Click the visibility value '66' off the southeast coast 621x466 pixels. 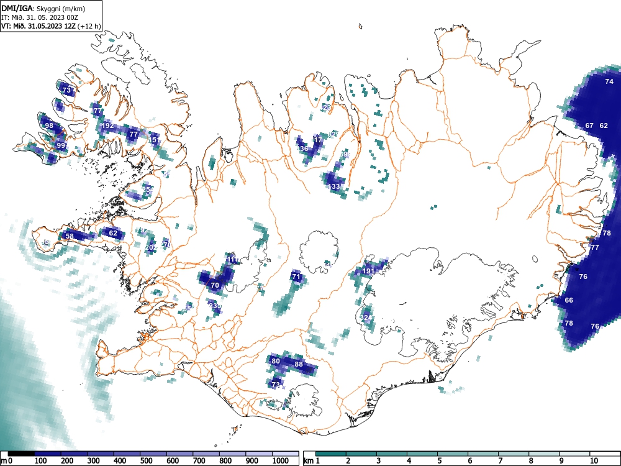pos(569,300)
